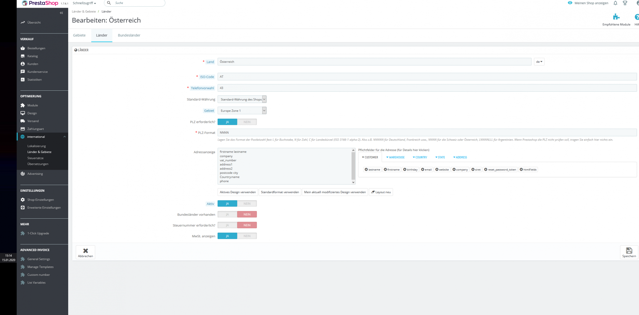The width and height of the screenshot is (639, 315).
Task: Set Steuernummer erforderlich to JA
Action: click(x=227, y=225)
